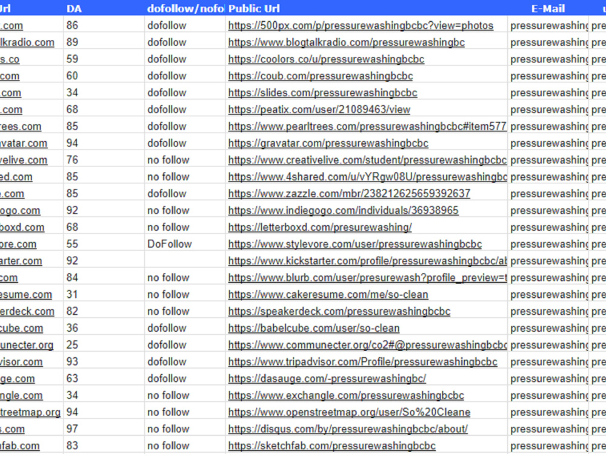
Task: Select the E-Mail cell in sketchfab row
Action: coord(548,446)
